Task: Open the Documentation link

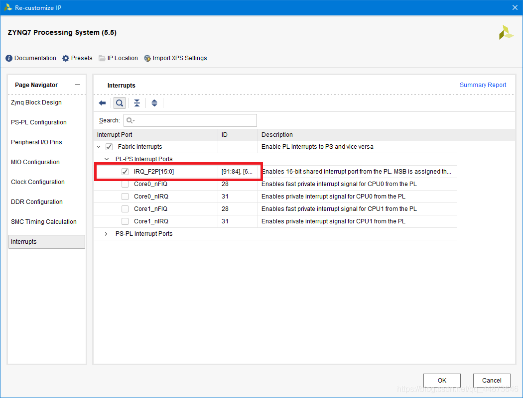Action: tap(35, 58)
